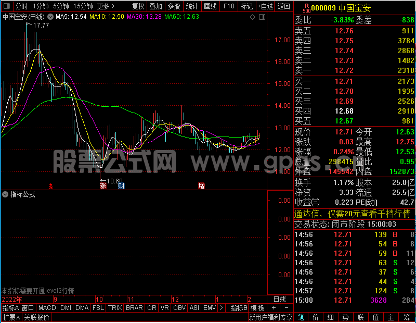Switch indicator to DMA
This screenshot has width=416, height=323.
point(82,308)
